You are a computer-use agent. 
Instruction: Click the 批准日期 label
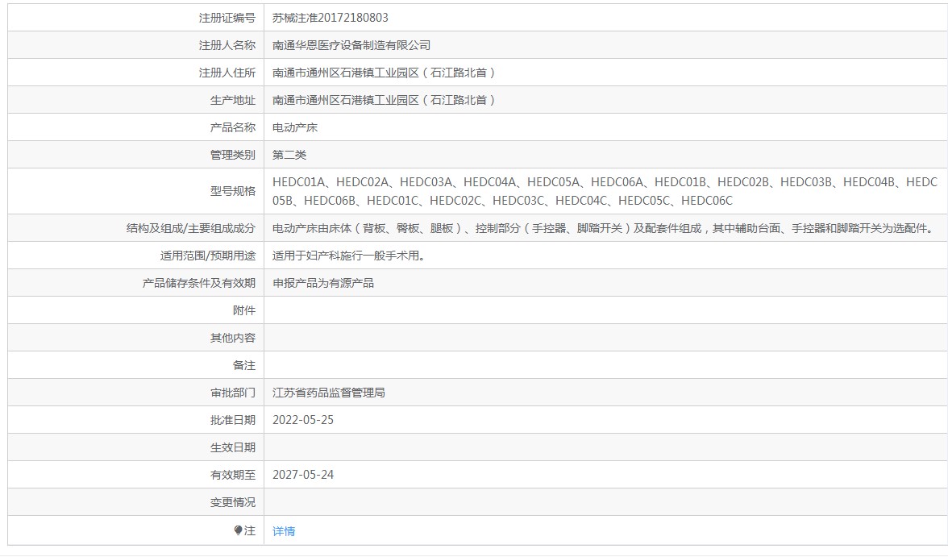coord(233,420)
